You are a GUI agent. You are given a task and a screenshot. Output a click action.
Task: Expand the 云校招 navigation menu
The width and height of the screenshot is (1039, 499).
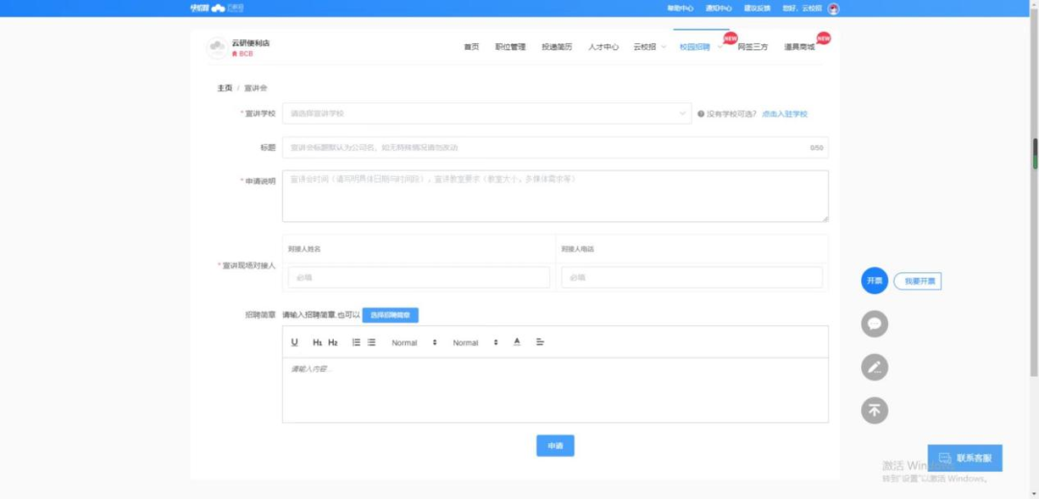point(649,46)
